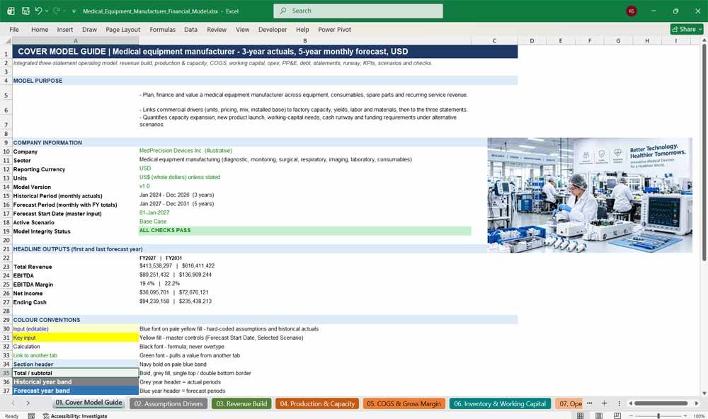The height and width of the screenshot is (419, 708).
Task: Select column D header
Action: click(532, 40)
